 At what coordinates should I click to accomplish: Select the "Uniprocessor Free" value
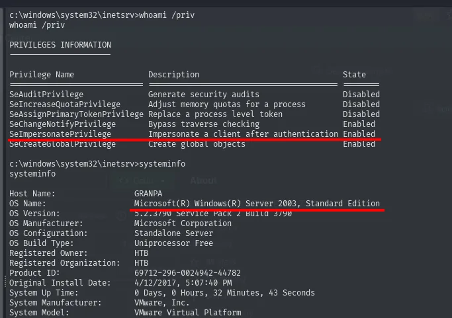[x=173, y=243]
